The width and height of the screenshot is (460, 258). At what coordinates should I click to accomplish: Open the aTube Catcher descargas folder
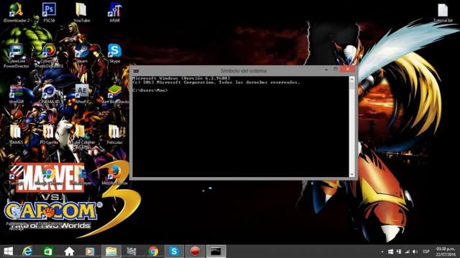[81, 137]
